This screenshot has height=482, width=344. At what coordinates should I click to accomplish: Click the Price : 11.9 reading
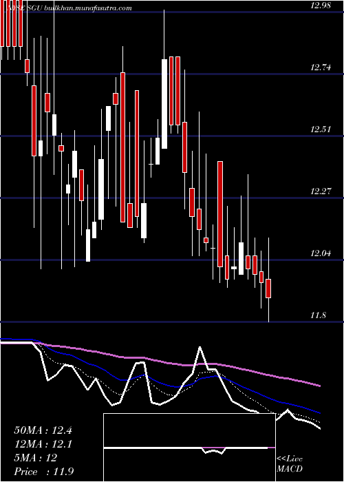pyautogui.click(x=43, y=472)
